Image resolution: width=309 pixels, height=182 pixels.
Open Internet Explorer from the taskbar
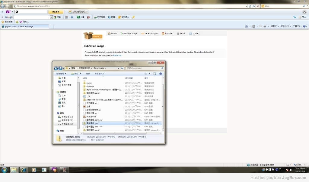tap(24, 170)
